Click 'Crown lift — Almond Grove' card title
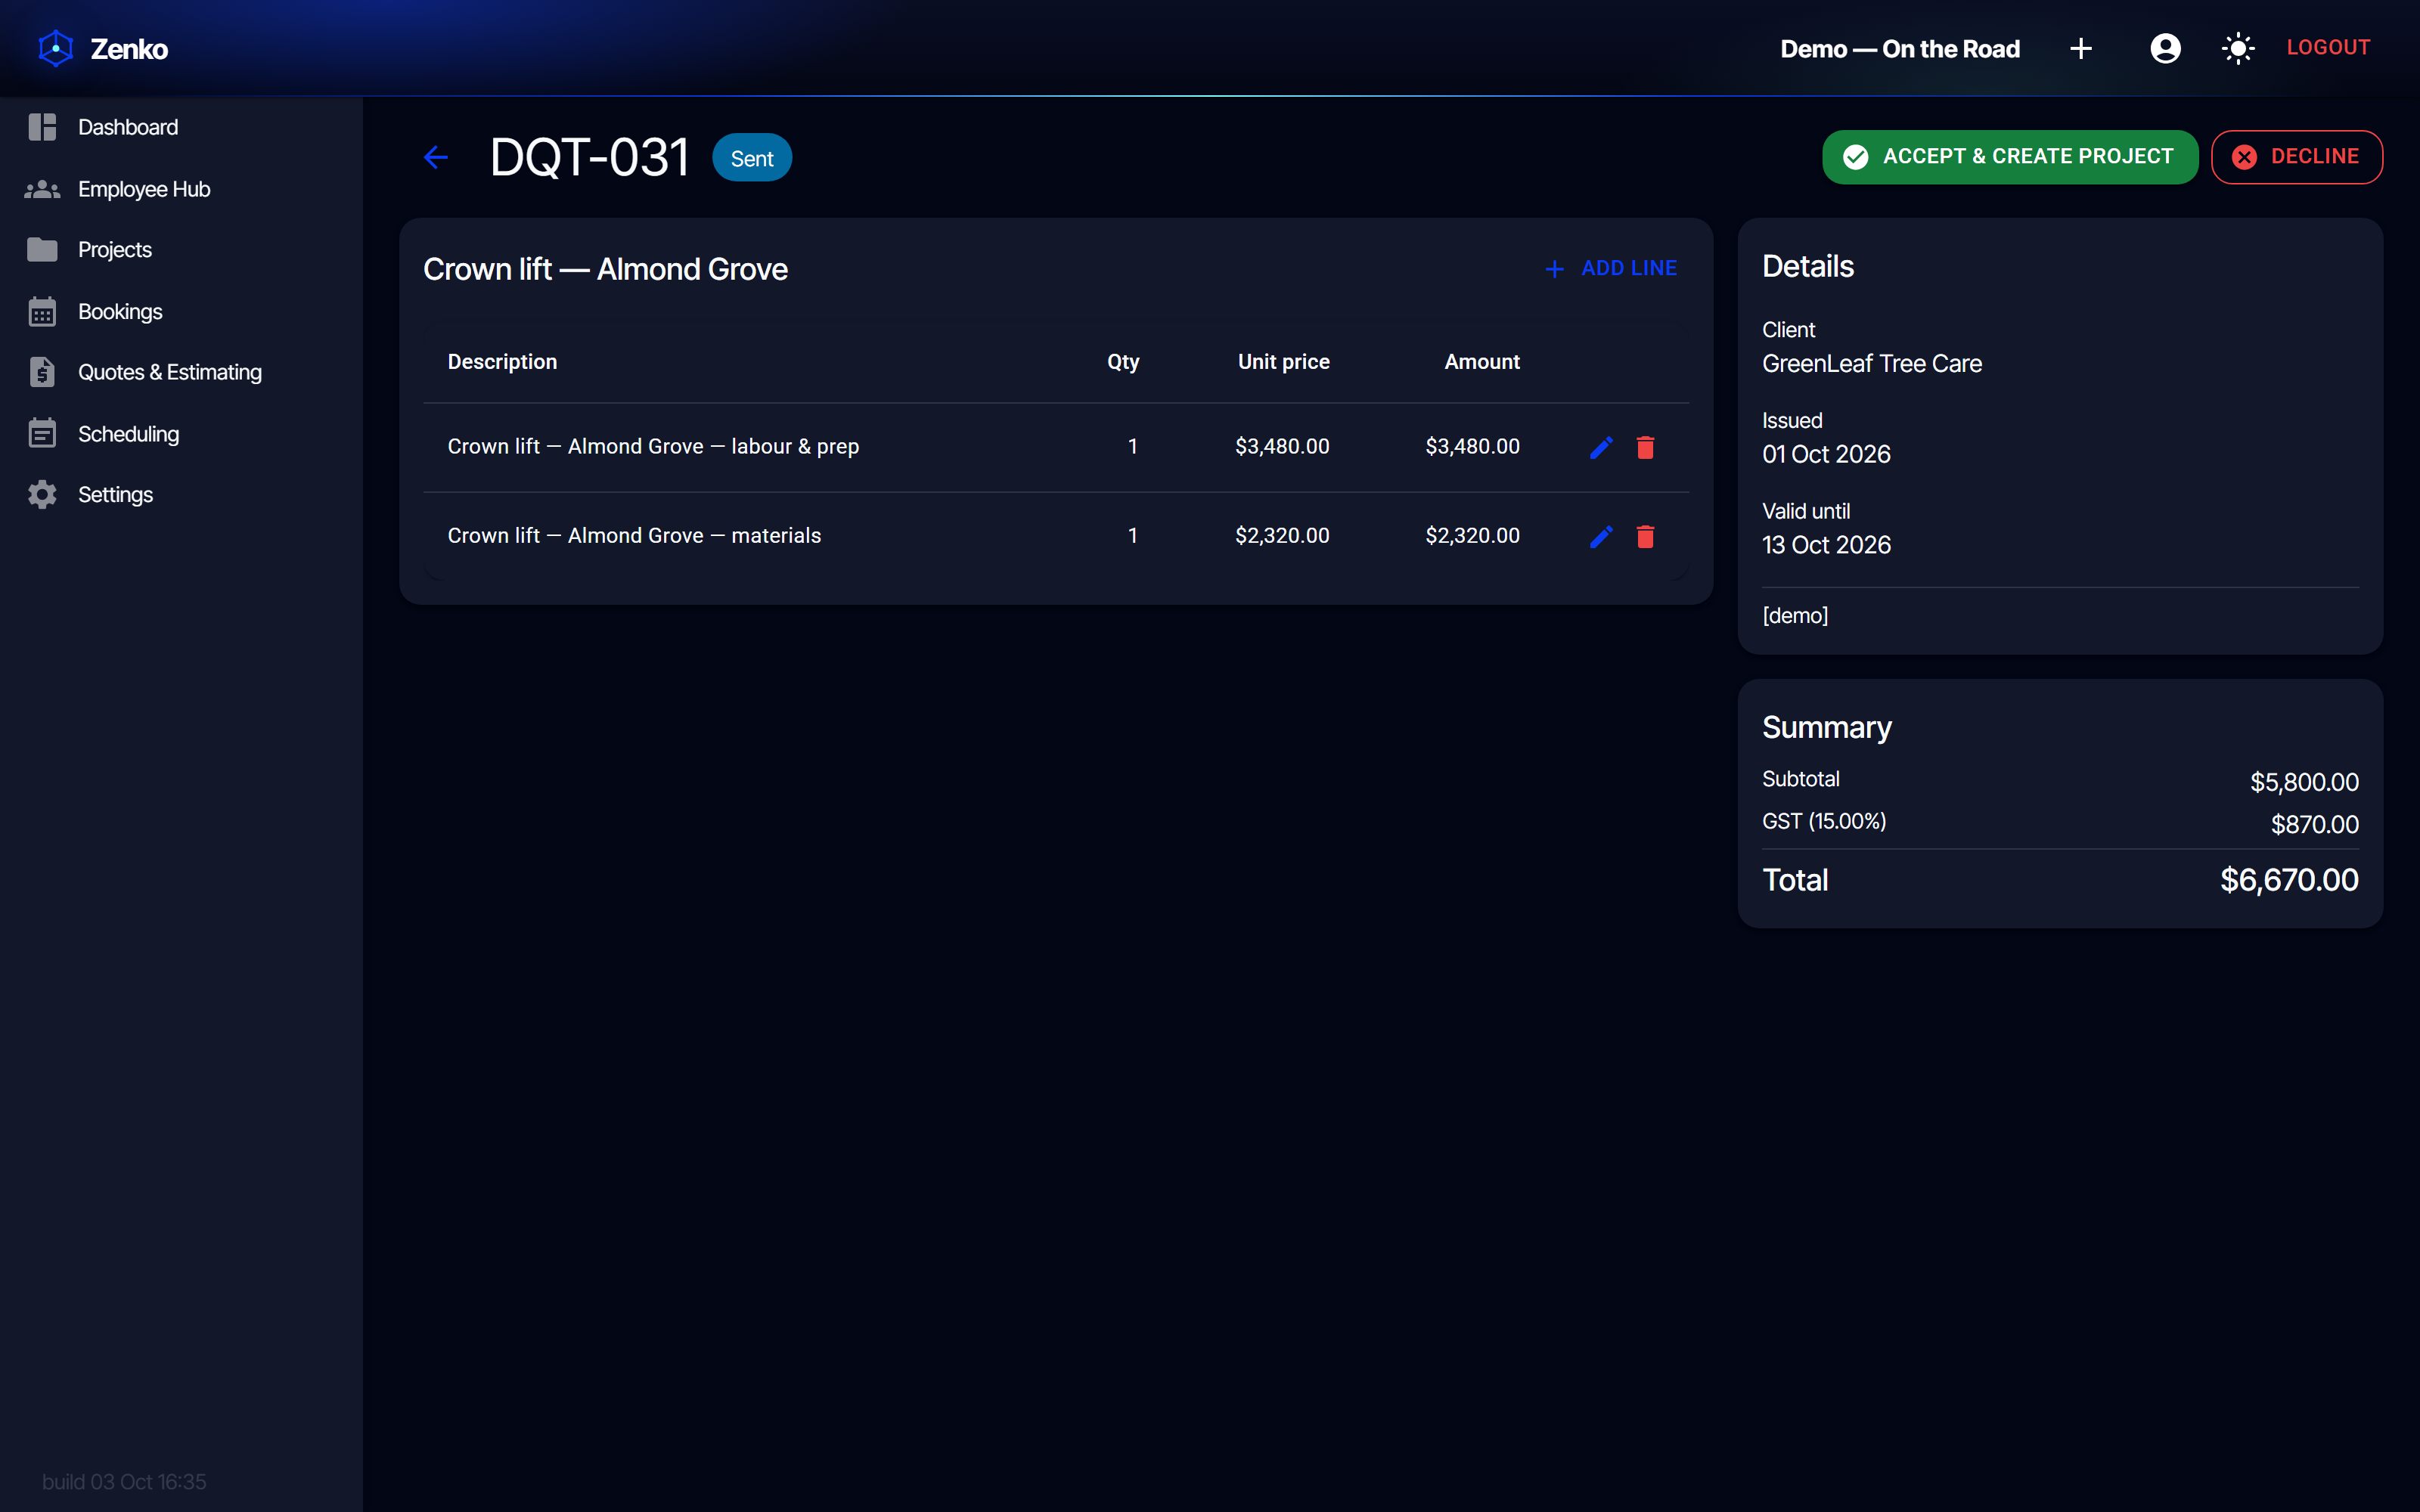Image resolution: width=2420 pixels, height=1512 pixels. click(x=605, y=269)
